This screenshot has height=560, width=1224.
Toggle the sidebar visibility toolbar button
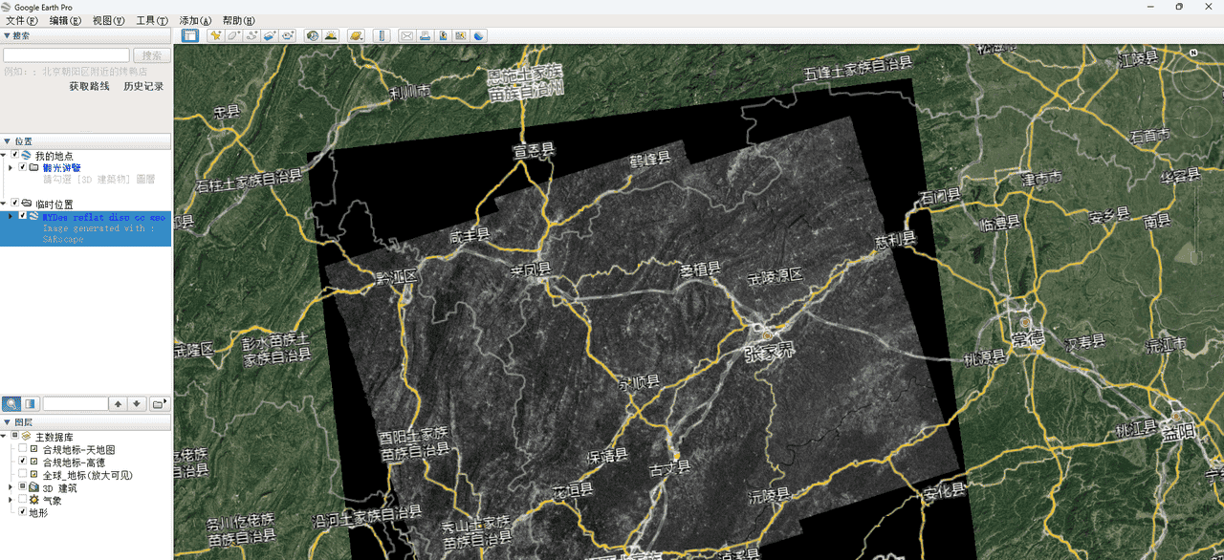(189, 36)
